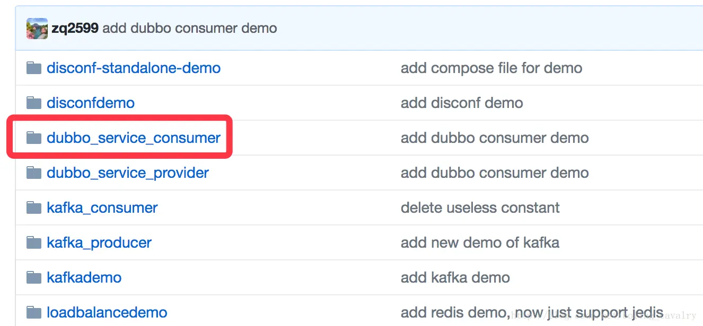Screen dimensions: 703x326
Task: Click the folder icon beside kafka_consumer
Action: click(34, 208)
